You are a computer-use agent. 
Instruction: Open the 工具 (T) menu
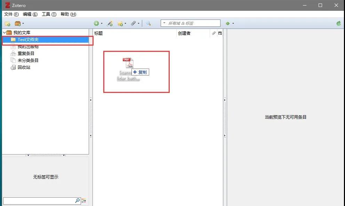tap(49, 14)
